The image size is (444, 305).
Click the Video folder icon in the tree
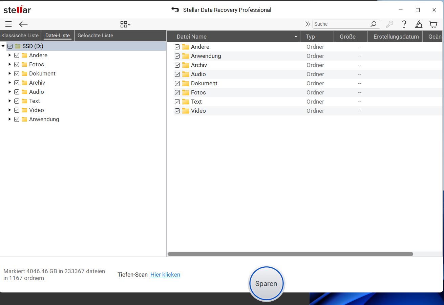tap(24, 110)
